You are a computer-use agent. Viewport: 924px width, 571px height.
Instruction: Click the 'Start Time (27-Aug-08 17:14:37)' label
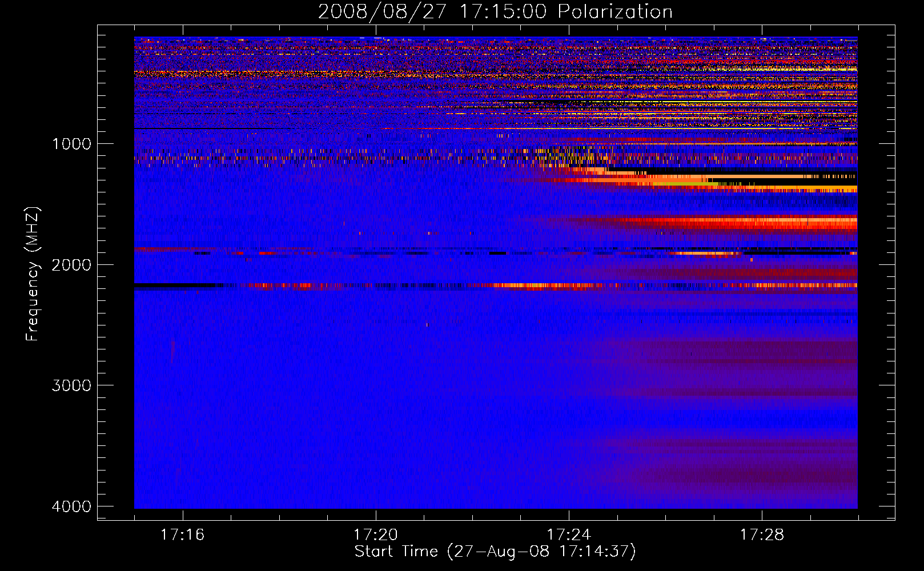[x=495, y=551]
